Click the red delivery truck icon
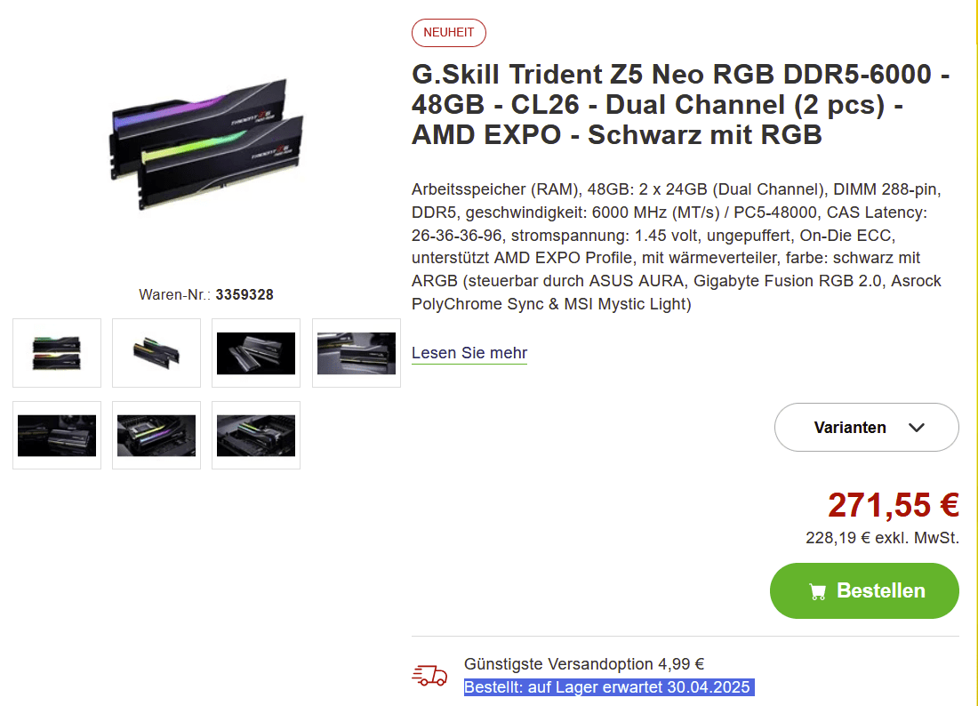Viewport: 978px width, 706px height. (x=429, y=675)
